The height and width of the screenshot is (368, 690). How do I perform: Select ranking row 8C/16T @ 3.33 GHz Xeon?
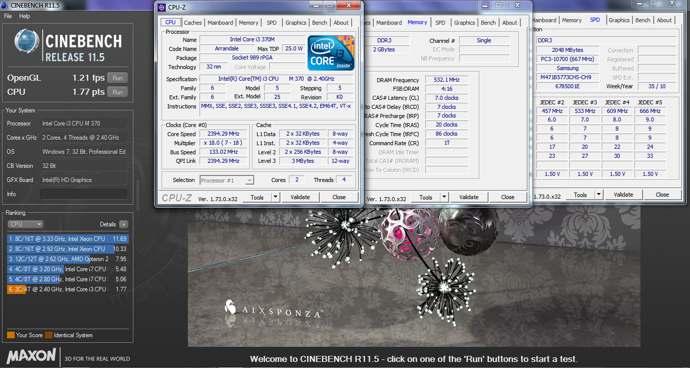point(68,239)
